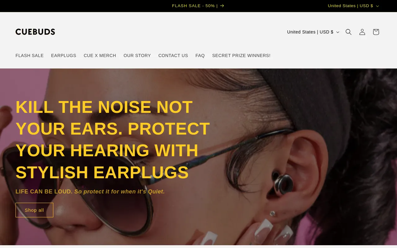Expand the header United States USD chevron
Image resolution: width=397 pixels, height=248 pixels.
tap(338, 32)
